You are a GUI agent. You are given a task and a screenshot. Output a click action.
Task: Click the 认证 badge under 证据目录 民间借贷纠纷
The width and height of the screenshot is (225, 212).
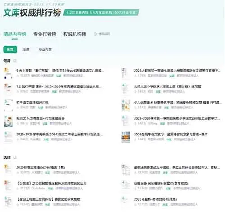click(168, 189)
